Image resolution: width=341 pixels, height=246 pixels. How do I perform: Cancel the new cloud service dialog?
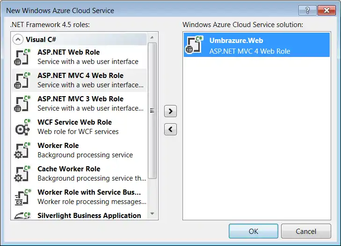coord(306,231)
